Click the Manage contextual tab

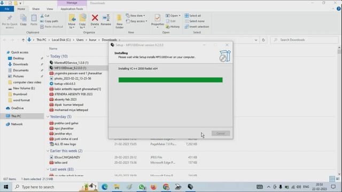(72, 3)
